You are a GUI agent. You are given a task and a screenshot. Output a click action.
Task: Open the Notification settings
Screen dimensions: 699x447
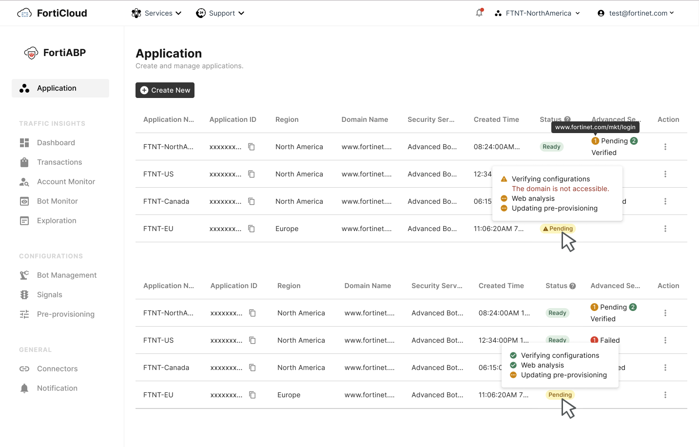click(x=57, y=388)
